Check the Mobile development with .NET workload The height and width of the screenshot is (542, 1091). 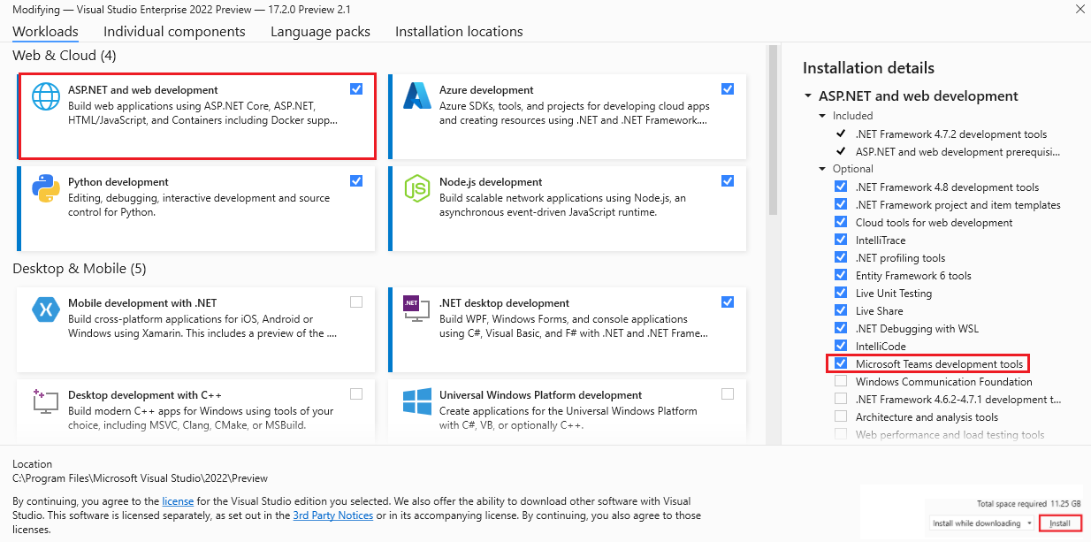coord(355,302)
